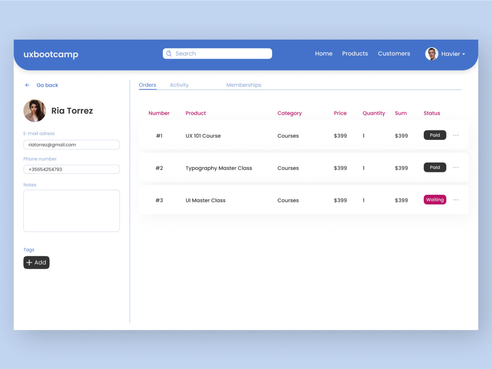Open the Customers page
Viewport: 492px width, 369px height.
tap(394, 54)
